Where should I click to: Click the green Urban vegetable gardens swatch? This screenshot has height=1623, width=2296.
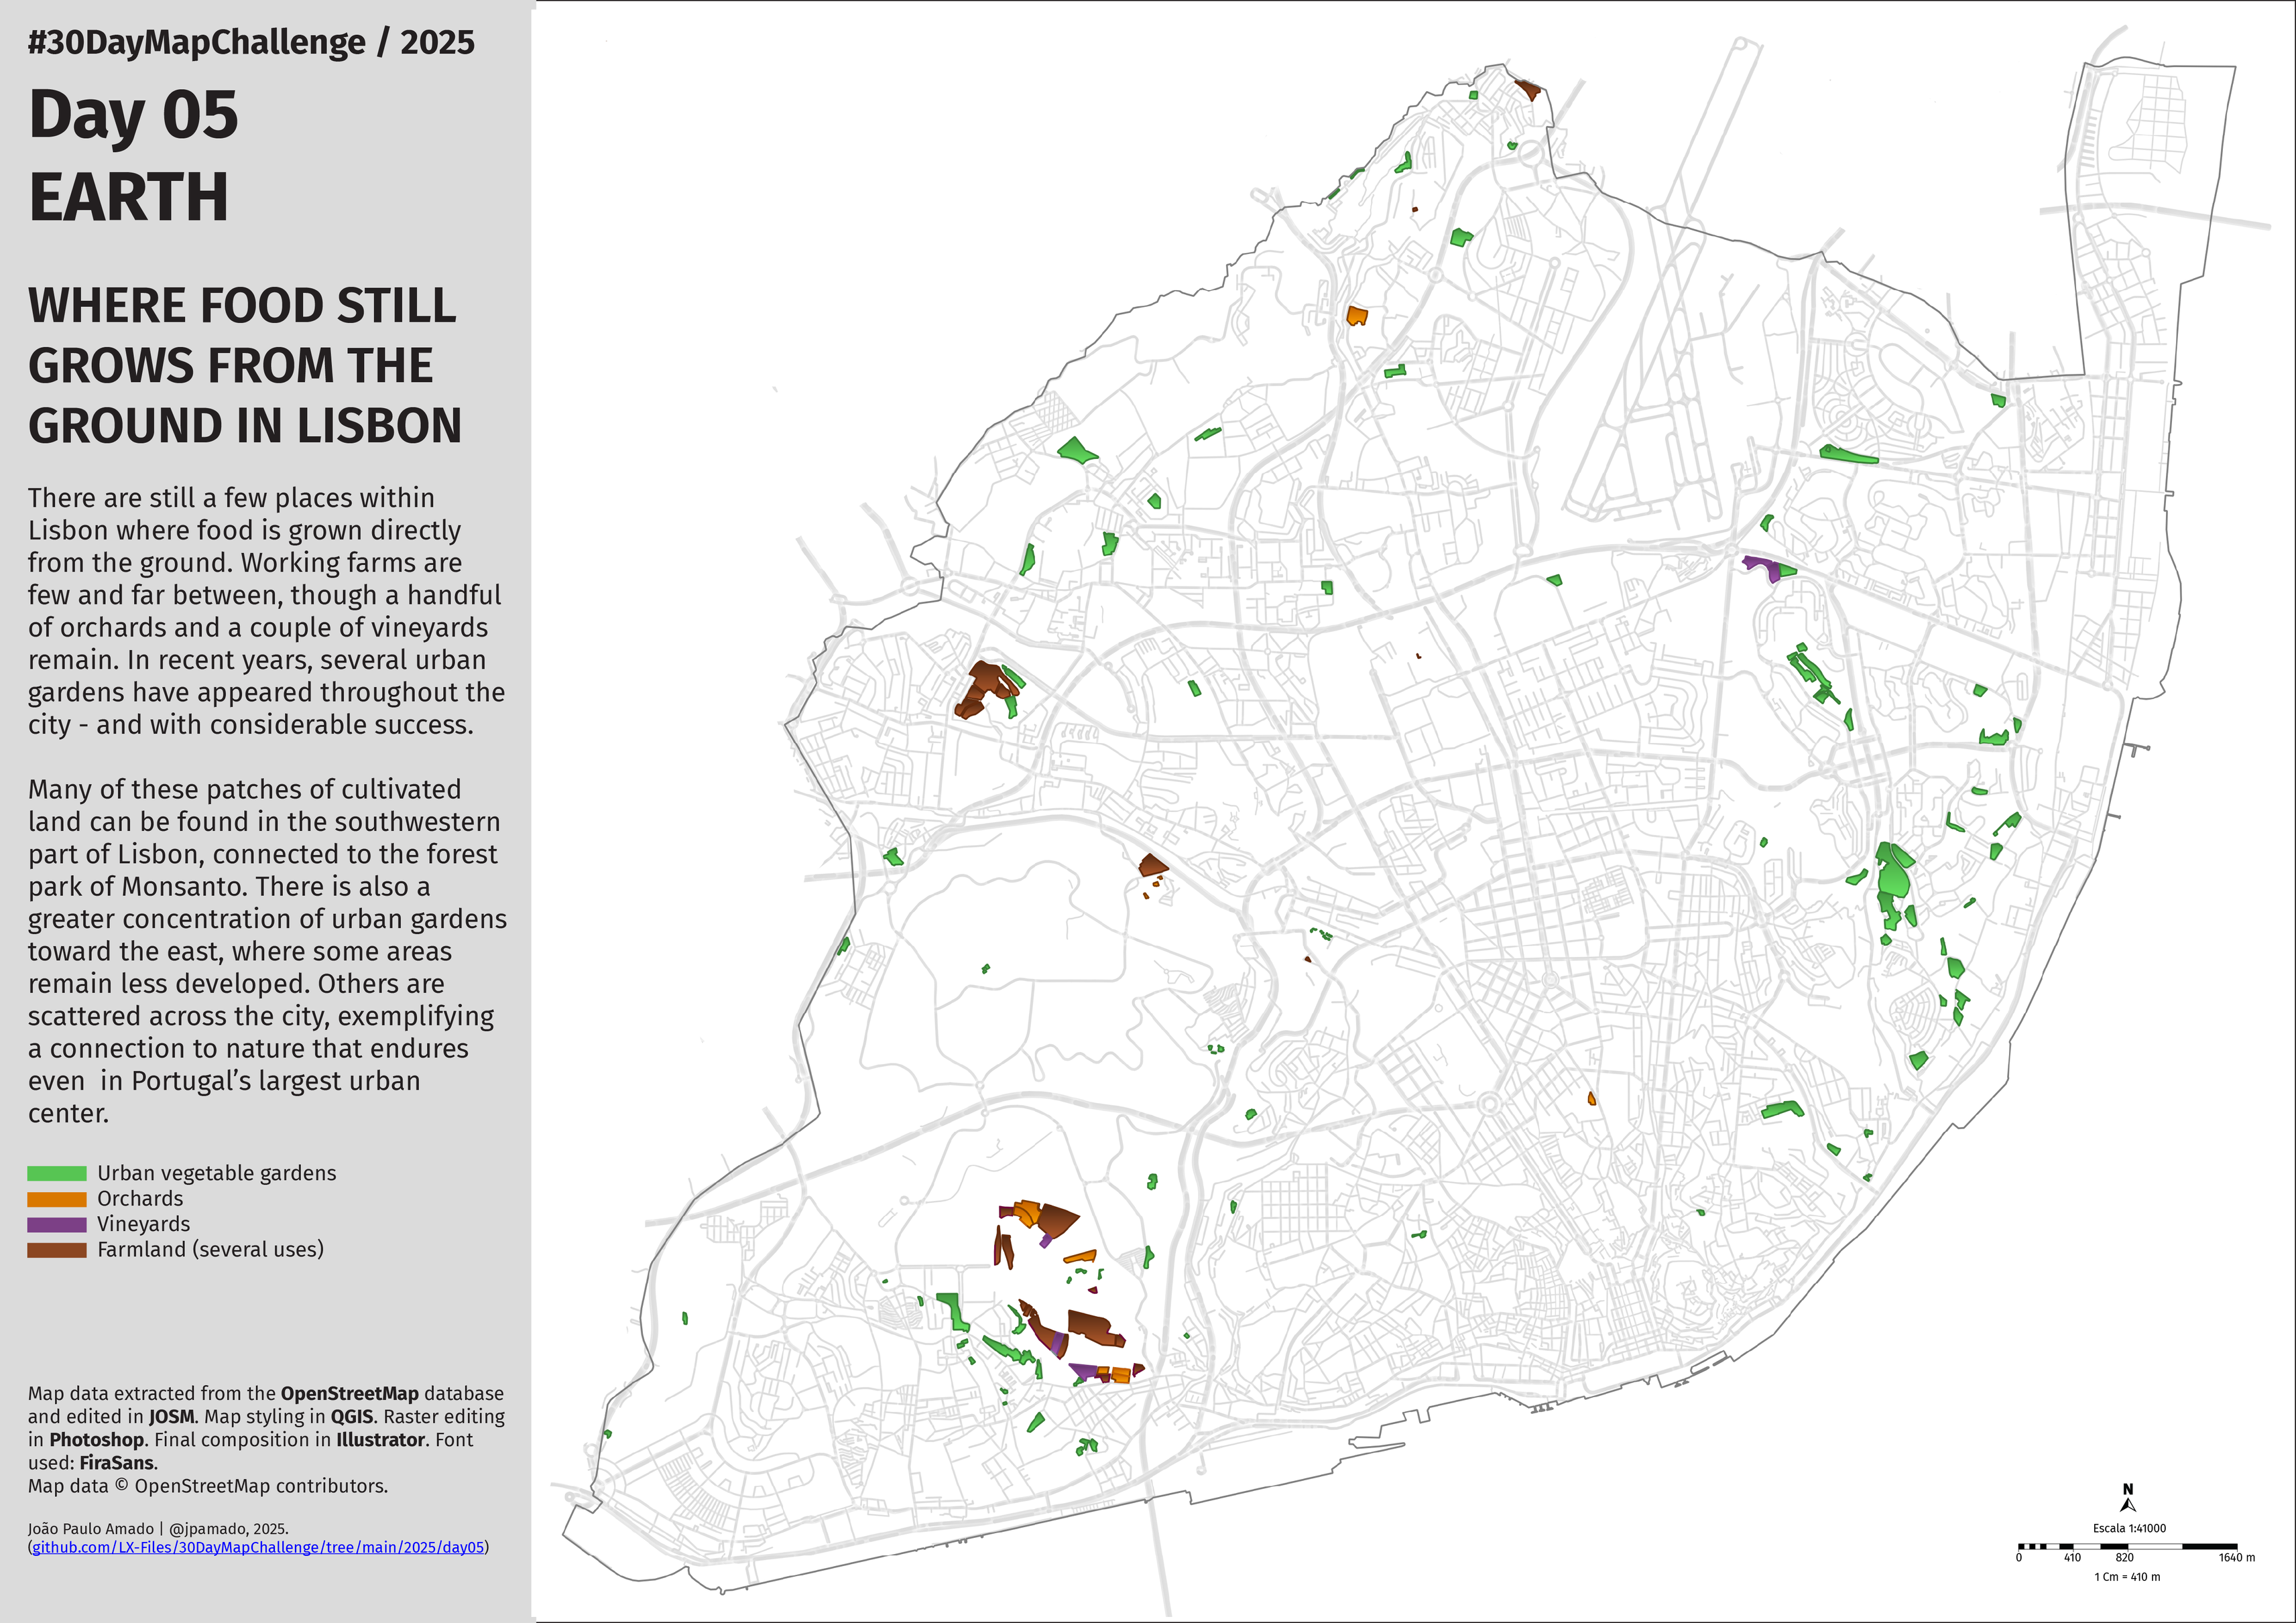(x=57, y=1173)
